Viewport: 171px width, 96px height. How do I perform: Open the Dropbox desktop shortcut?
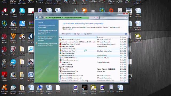(31, 50)
